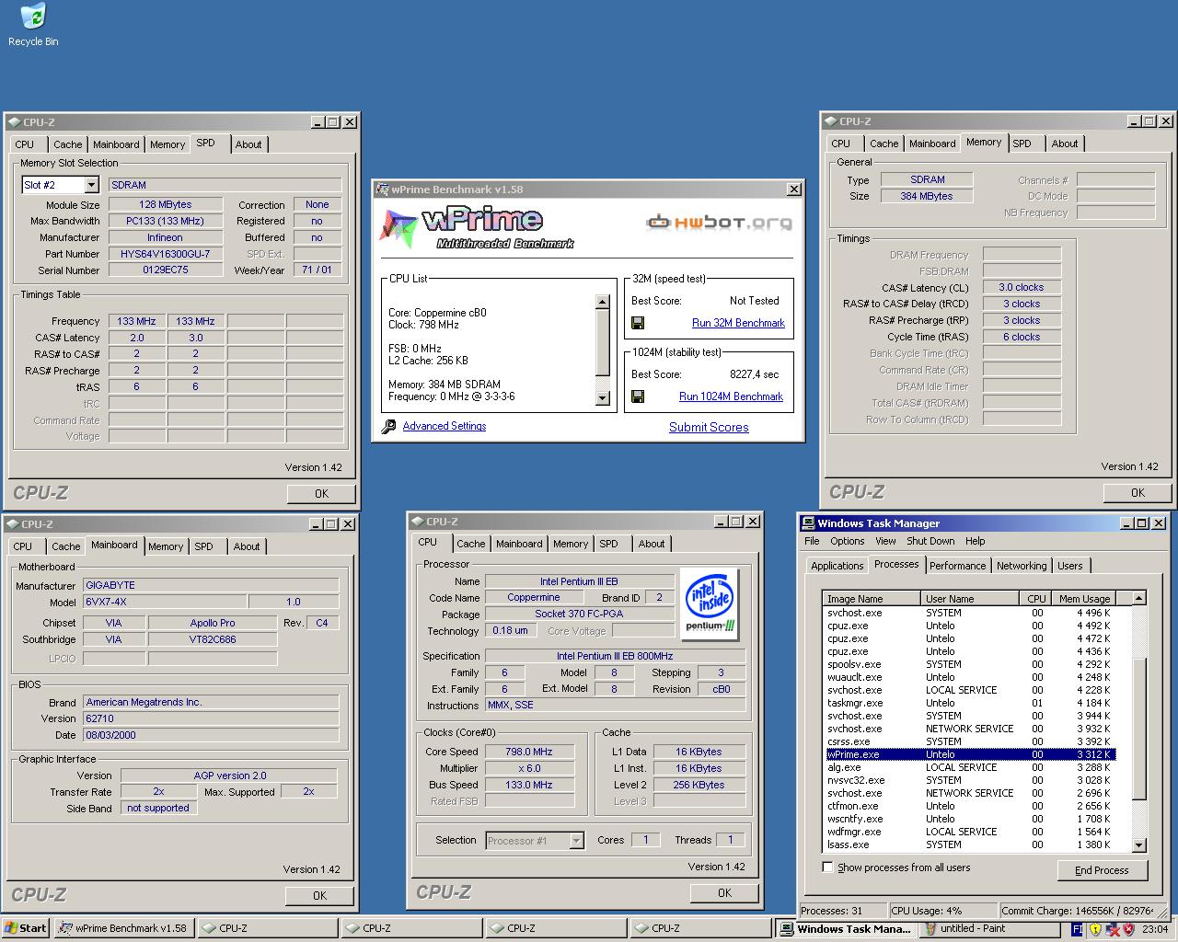The image size is (1178, 942).
Task: Click the Core Speed 798.0 MHz field
Action: click(529, 752)
